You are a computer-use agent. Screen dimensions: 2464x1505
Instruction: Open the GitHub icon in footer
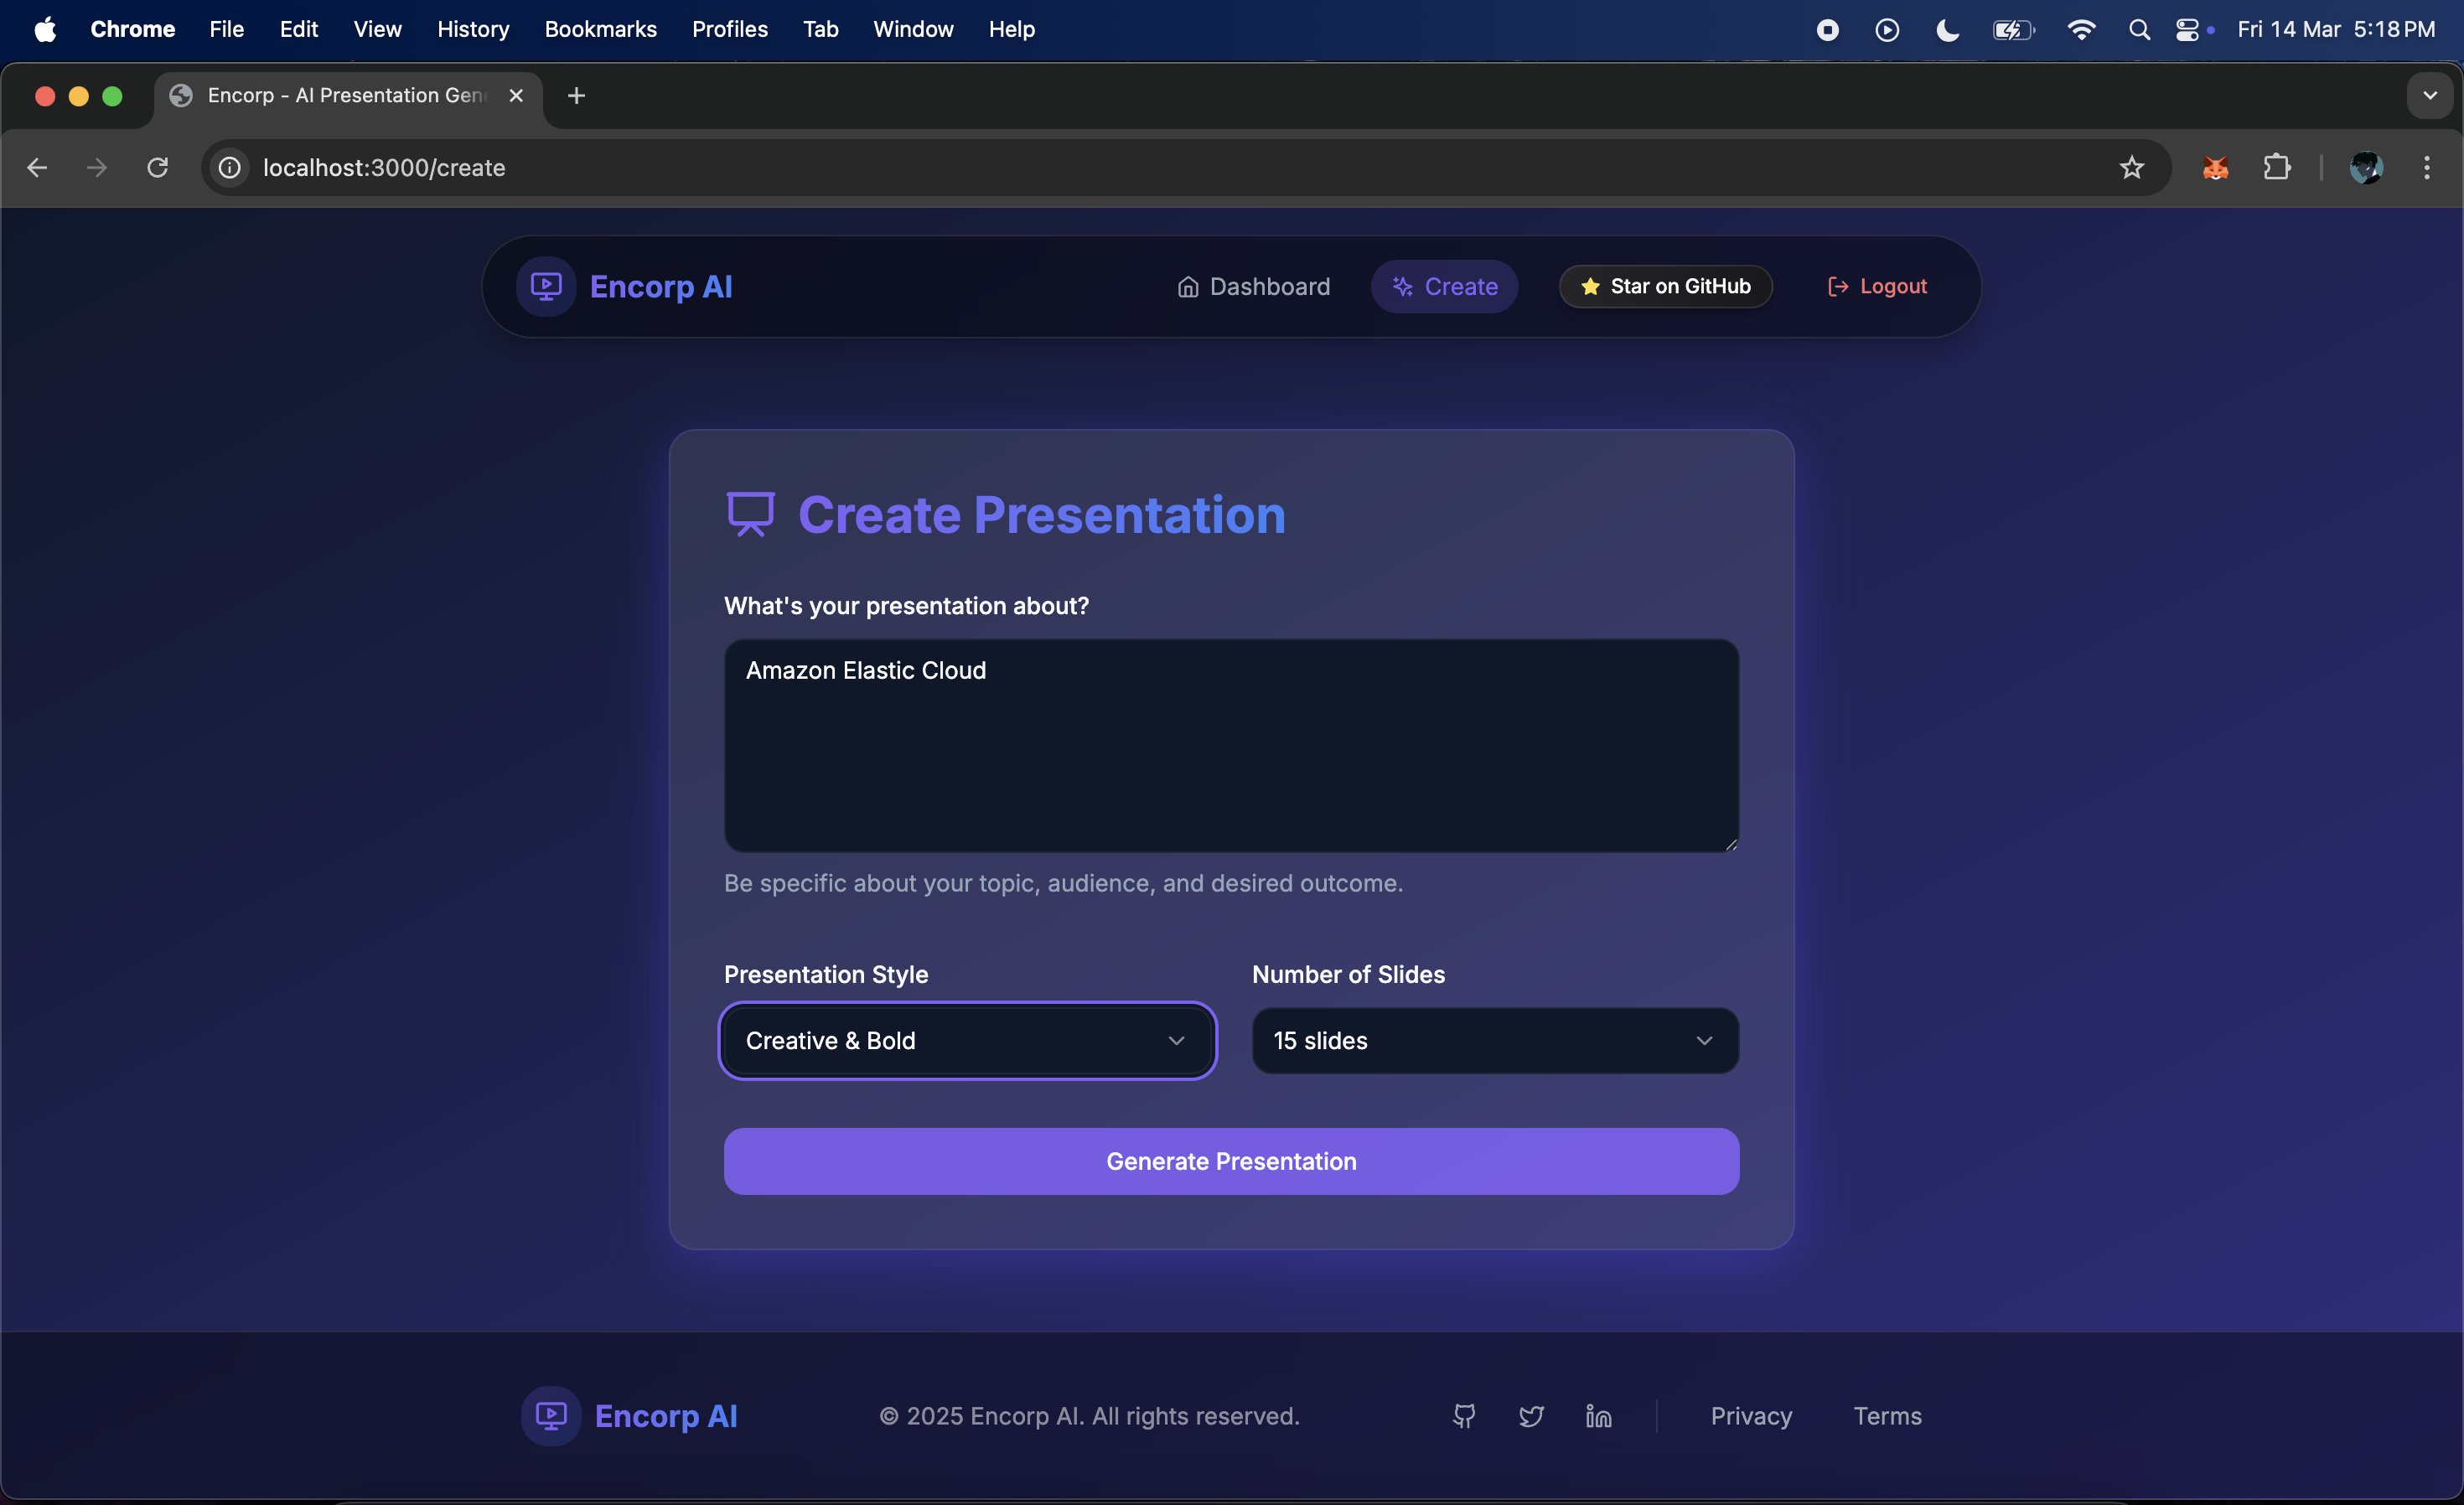coord(1464,1416)
